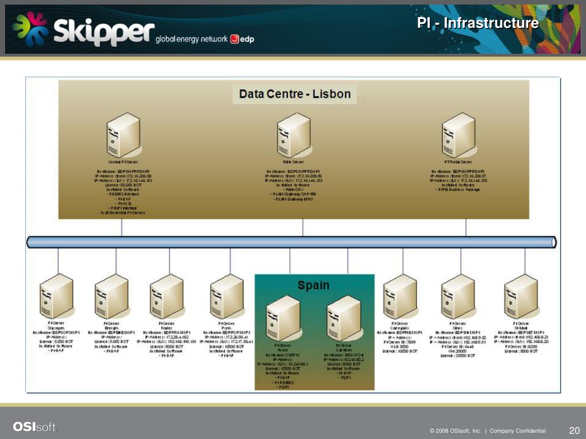Screen dimensions: 586x439
Task: Click the right server icon inside Spain box
Action: [x=344, y=318]
